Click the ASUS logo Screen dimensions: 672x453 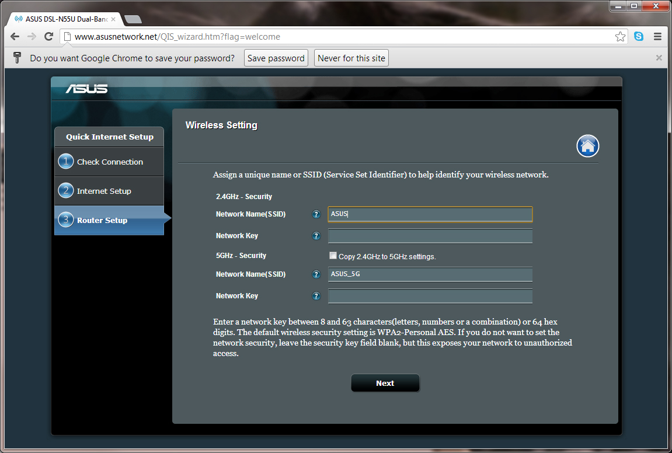[86, 89]
